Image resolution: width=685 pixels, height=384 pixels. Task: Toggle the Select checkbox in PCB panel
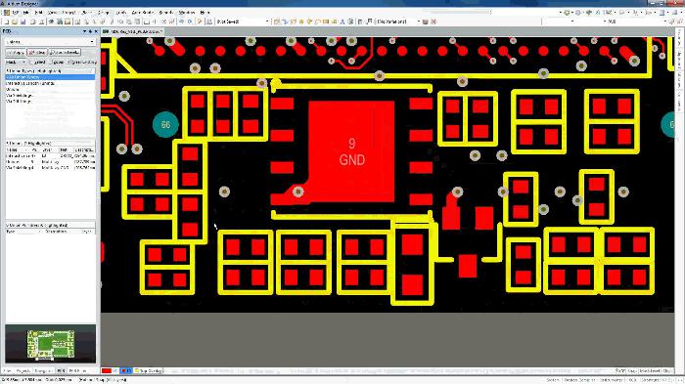tap(31, 62)
